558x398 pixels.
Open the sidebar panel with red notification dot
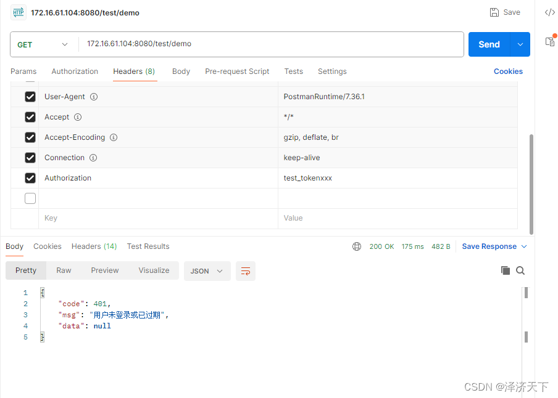click(549, 42)
